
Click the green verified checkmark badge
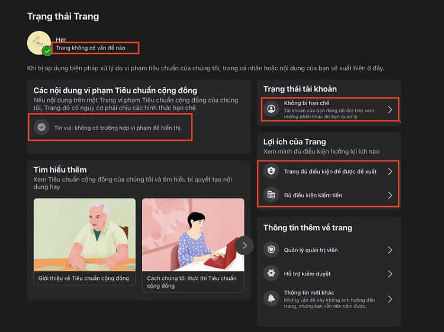(47, 51)
